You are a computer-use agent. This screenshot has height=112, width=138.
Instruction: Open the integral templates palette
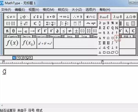tap(64, 24)
